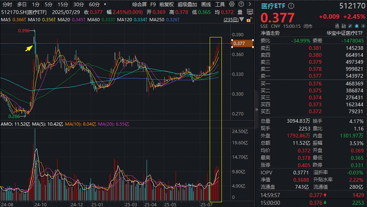The width and height of the screenshot is (367, 207).
Task: Click the yellow arrow annotation on chart
Action: coord(29,48)
